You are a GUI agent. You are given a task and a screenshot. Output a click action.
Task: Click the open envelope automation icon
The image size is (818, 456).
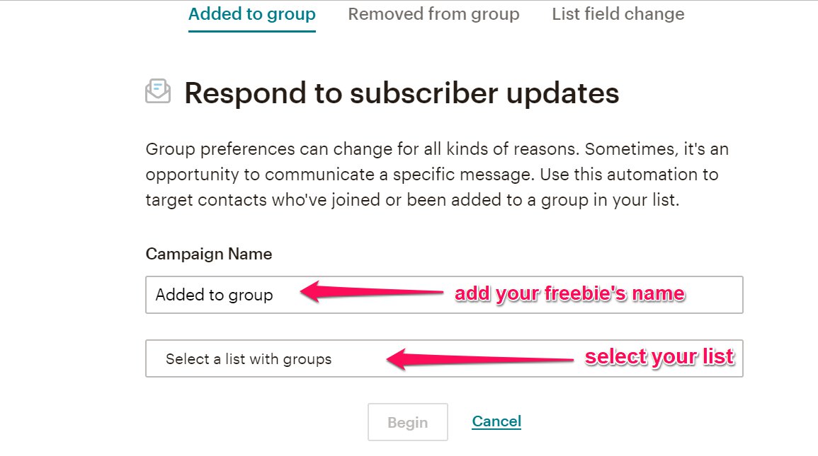coord(158,92)
